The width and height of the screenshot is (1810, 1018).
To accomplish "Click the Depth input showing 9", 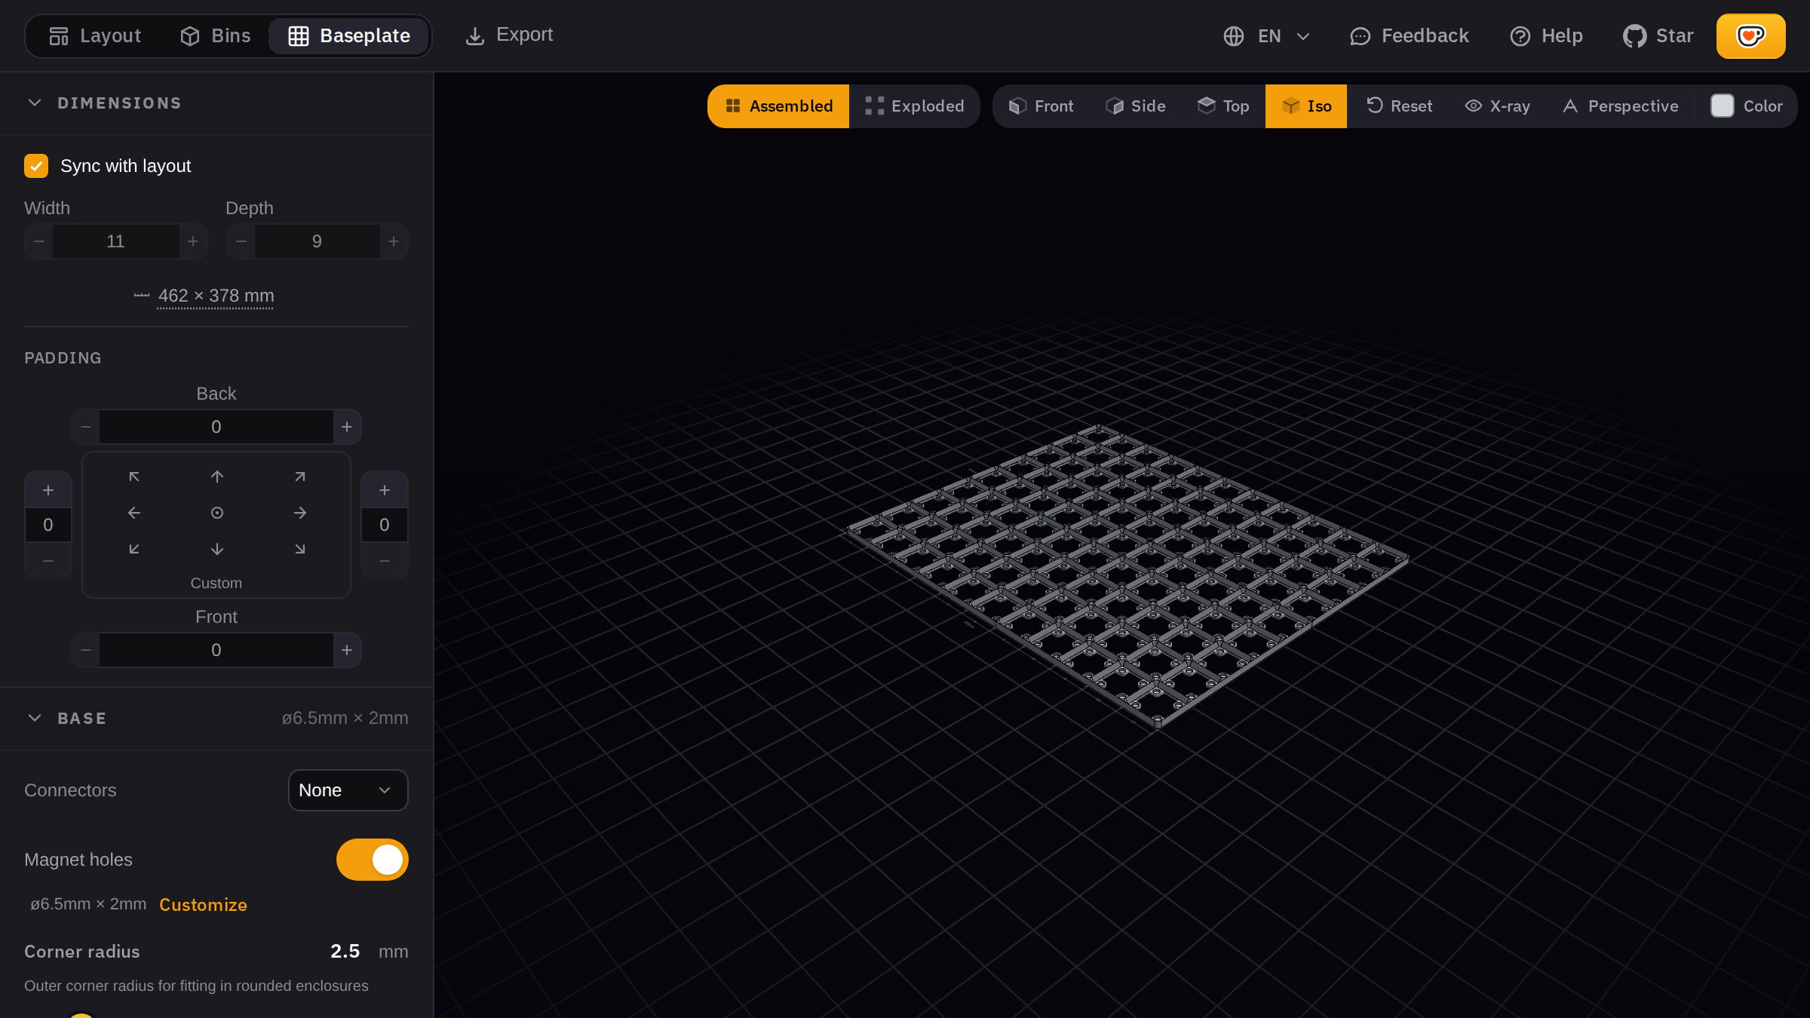I will click(317, 241).
